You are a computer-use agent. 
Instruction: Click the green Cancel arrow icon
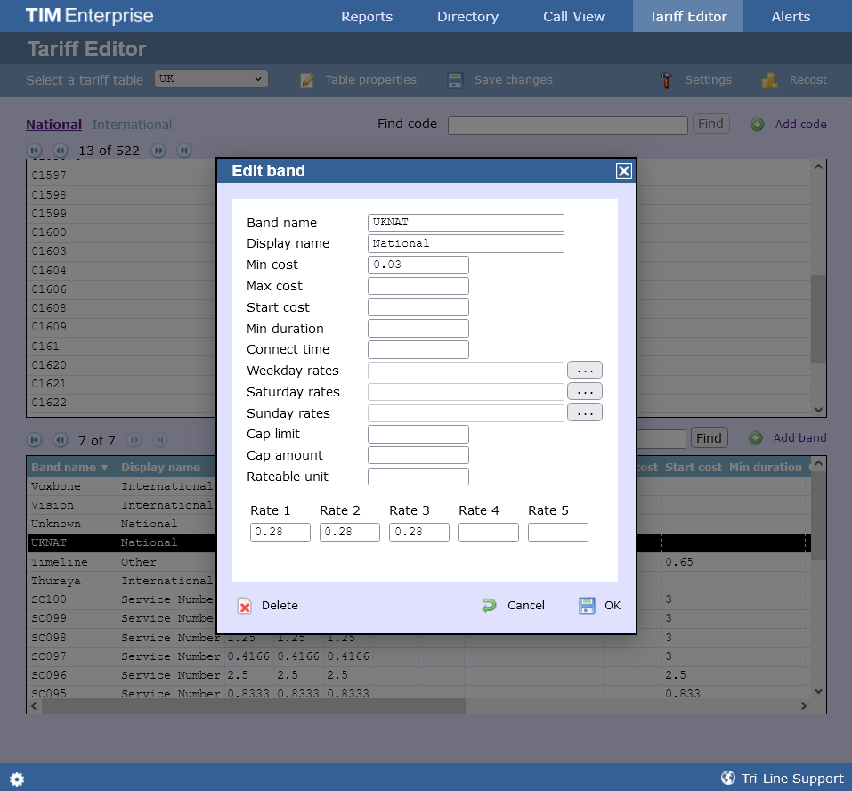click(x=489, y=606)
